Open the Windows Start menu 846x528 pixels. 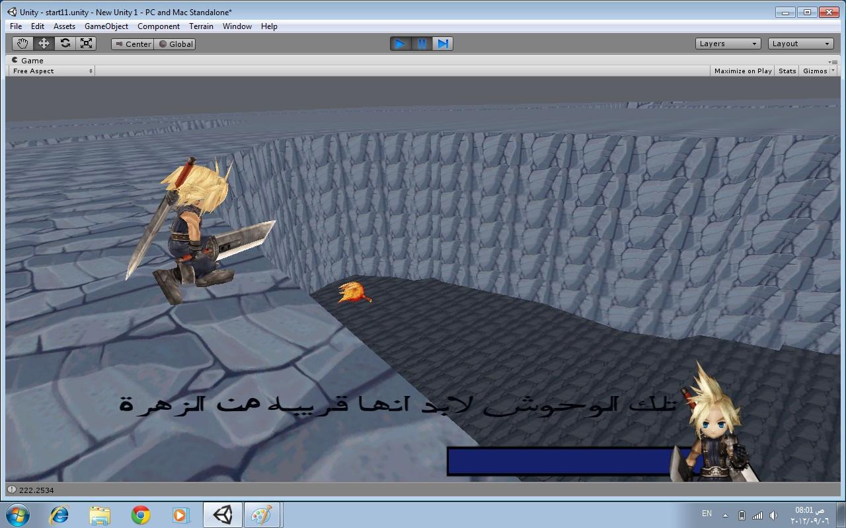[x=19, y=514]
